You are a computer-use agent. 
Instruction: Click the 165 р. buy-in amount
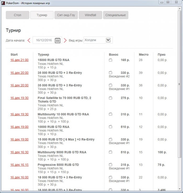(125, 60)
